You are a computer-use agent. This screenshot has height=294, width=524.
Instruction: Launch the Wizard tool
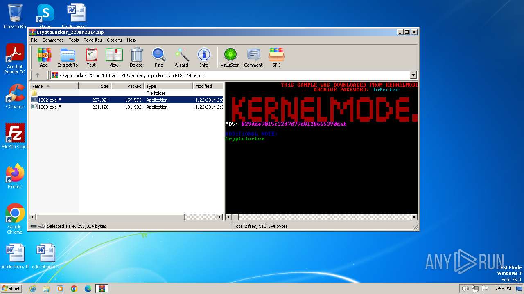pos(181,57)
